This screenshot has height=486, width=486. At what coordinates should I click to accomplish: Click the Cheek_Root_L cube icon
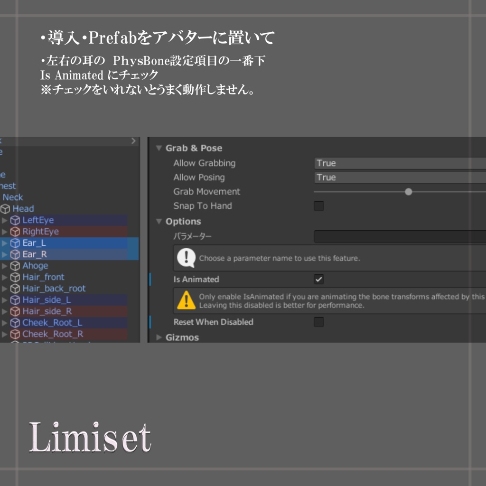click(16, 322)
